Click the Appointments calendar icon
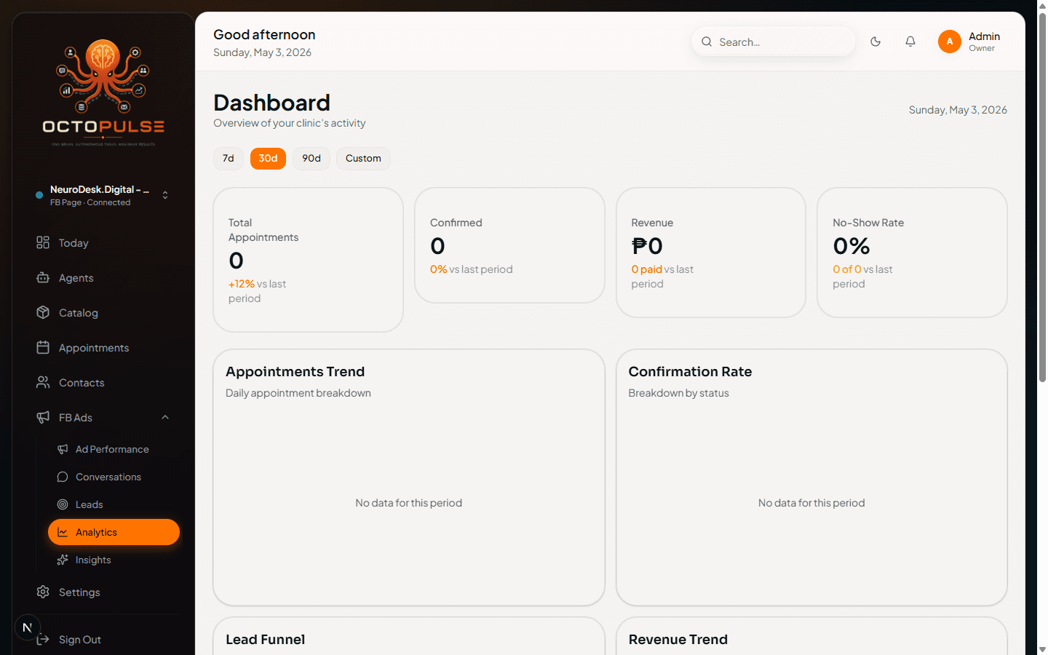Viewport: 1048px width, 655px height. [43, 347]
